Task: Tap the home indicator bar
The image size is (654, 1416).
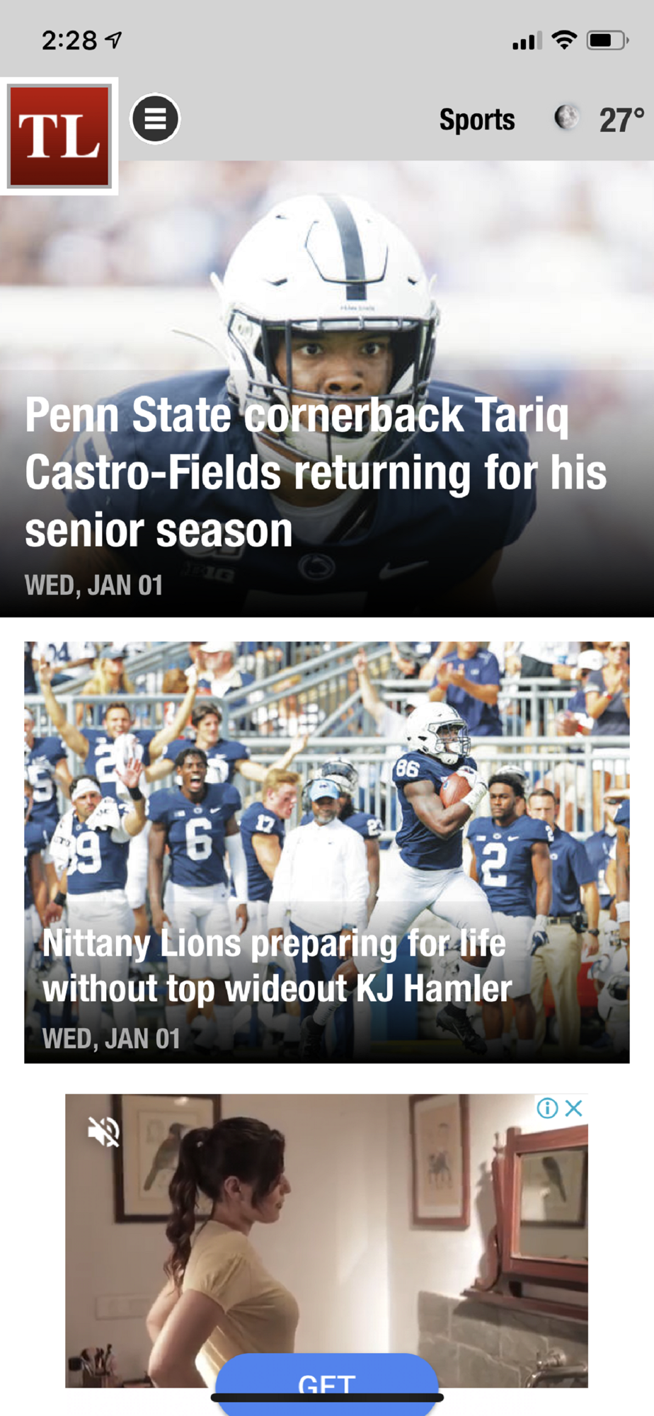Action: coord(327,1398)
